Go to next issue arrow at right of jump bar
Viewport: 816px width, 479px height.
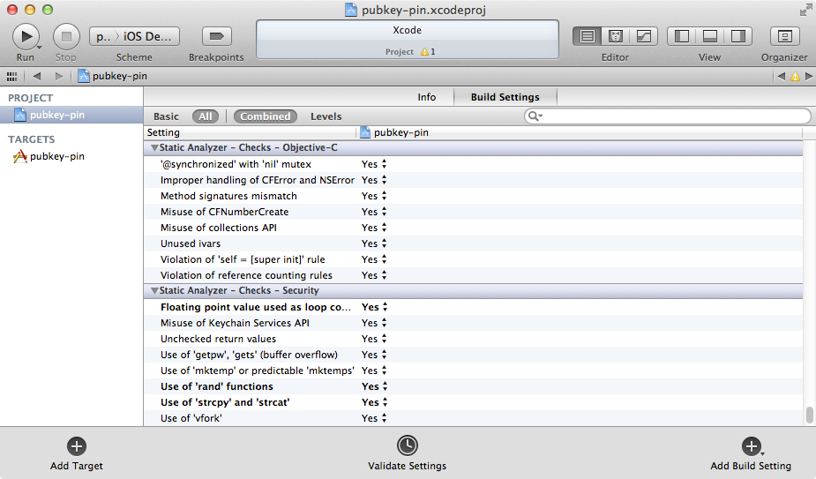[x=808, y=77]
